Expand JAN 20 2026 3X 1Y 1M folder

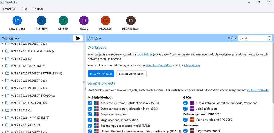tap(3, 66)
